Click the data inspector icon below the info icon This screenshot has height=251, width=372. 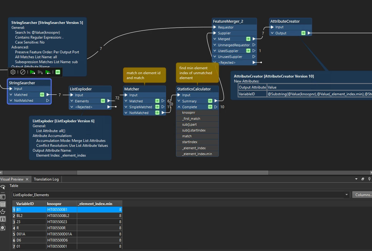[3, 228]
